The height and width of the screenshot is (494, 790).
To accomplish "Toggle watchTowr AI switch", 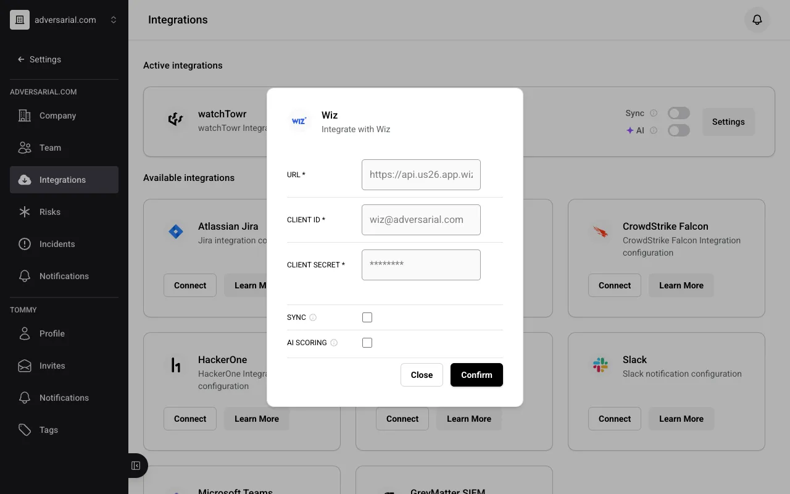I will 679,130.
